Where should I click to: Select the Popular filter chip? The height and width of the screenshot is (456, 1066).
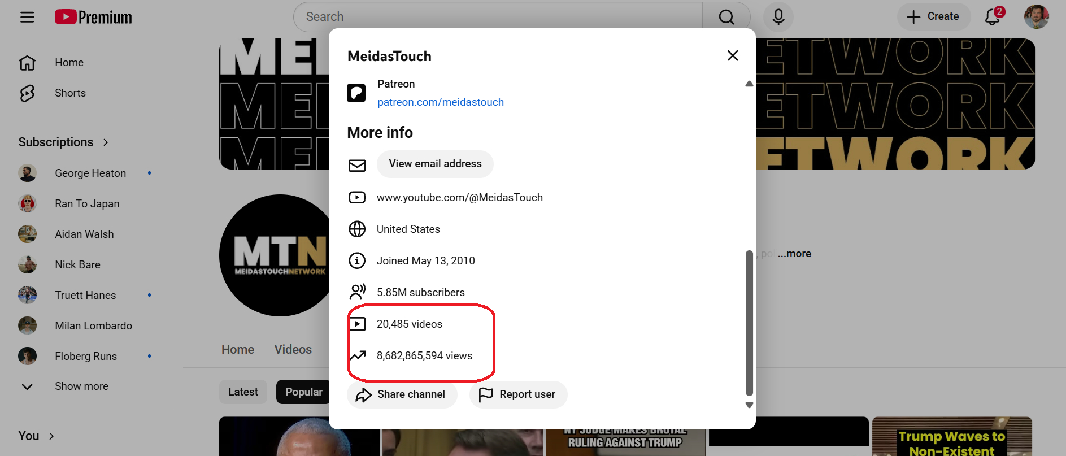(303, 392)
